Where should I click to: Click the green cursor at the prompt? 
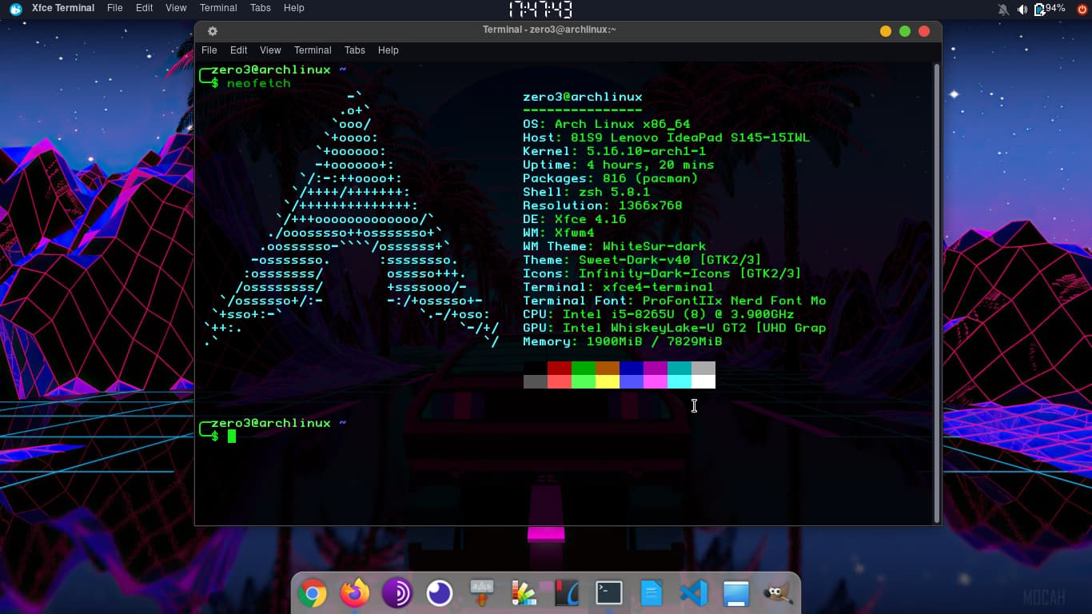tap(232, 436)
